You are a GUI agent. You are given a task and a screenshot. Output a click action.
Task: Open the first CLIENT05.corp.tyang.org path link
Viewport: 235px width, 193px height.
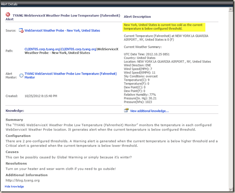point(42,49)
